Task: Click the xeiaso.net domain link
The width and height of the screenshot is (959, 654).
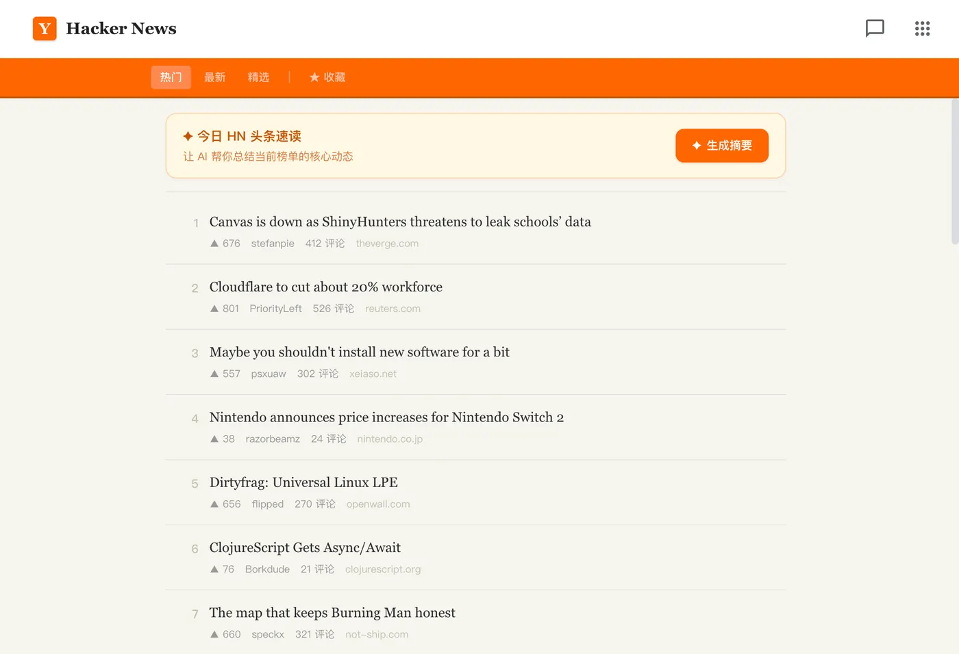Action: pyautogui.click(x=373, y=374)
